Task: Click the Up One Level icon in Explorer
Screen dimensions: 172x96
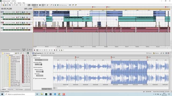Action: tap(16, 53)
